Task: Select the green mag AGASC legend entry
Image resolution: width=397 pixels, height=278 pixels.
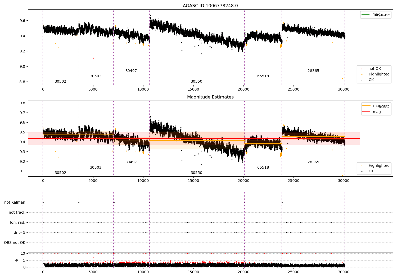Action: click(376, 15)
